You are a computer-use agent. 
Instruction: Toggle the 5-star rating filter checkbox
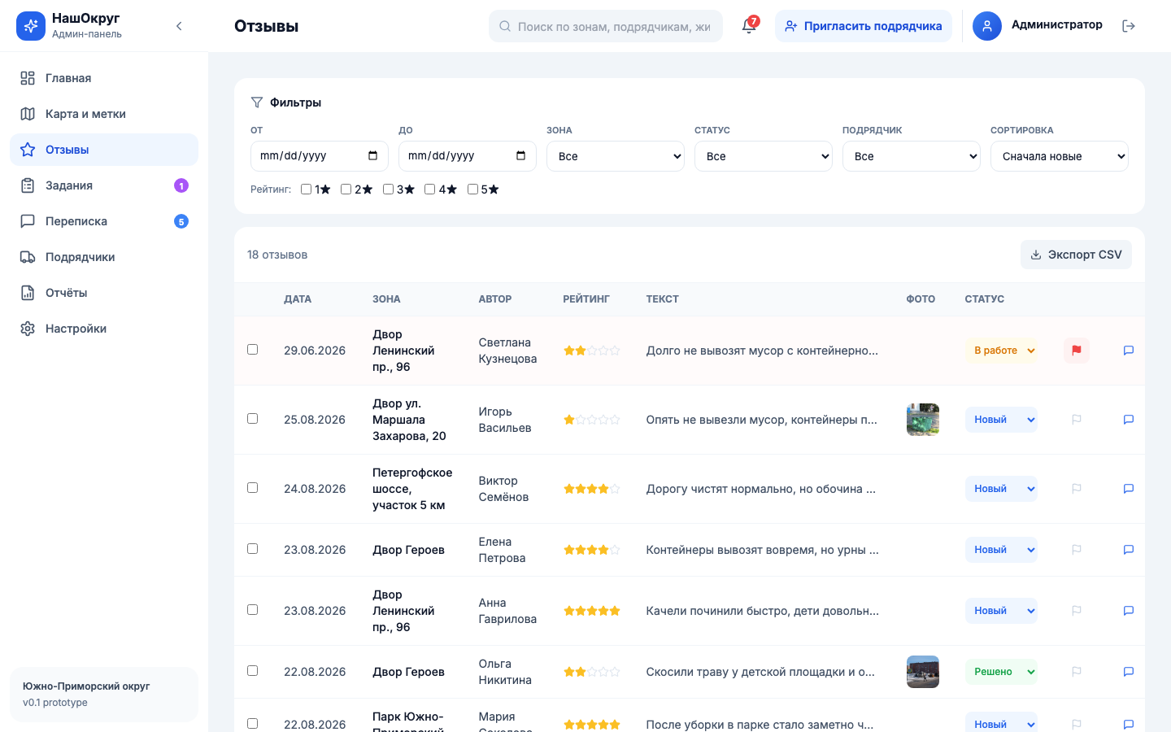coord(473,190)
